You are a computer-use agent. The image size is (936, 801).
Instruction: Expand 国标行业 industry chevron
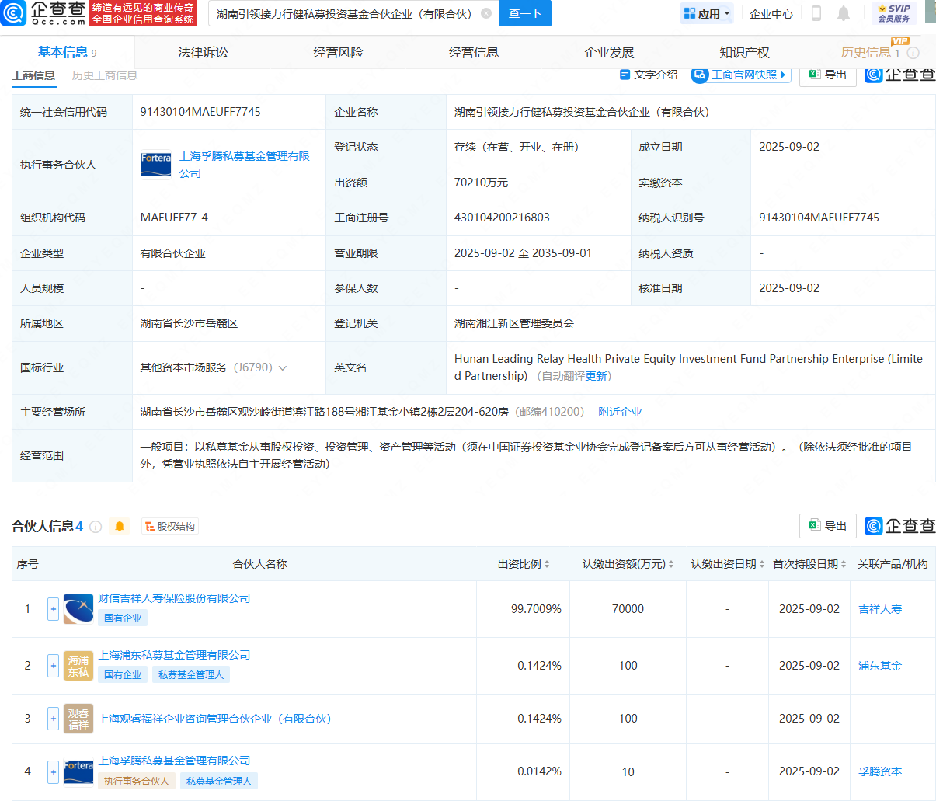pyautogui.click(x=283, y=368)
